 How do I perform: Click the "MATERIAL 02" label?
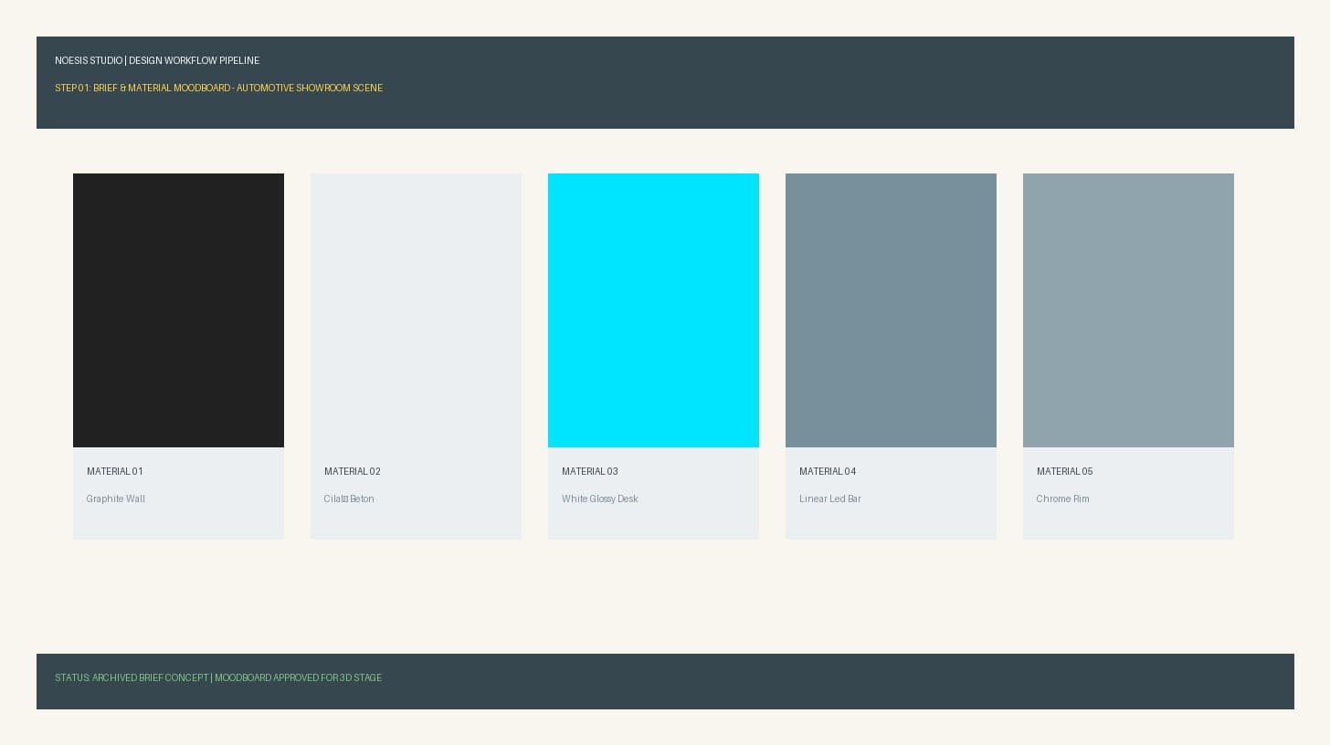pyautogui.click(x=353, y=471)
